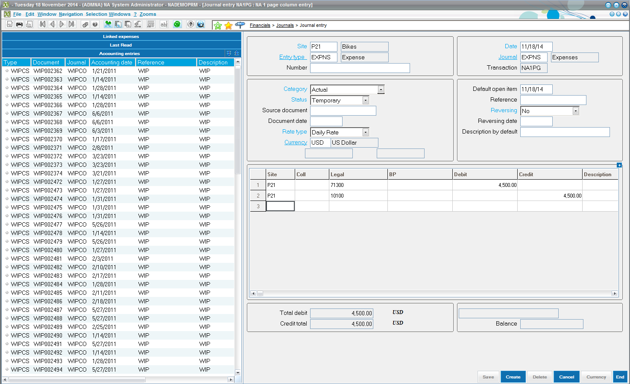The image size is (630, 384).
Task: Click the green star add-favorite icon
Action: coord(218,26)
